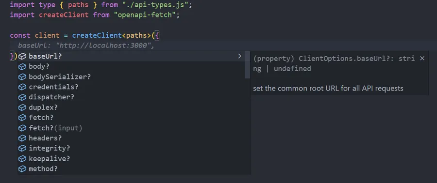Click the createClient identifier in the import line

(64, 15)
